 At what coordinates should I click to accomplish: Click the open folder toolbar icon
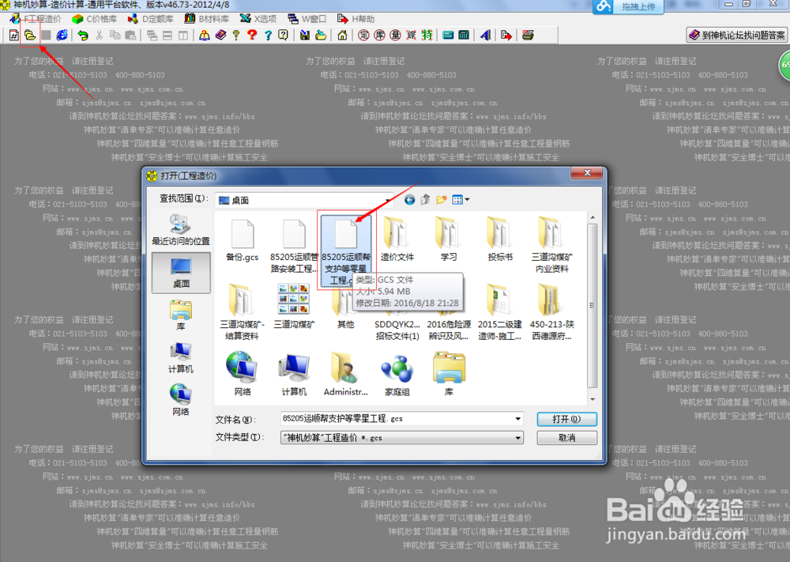click(x=30, y=35)
